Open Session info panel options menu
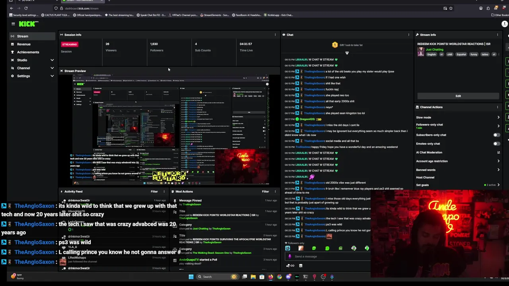509x286 pixels. coord(275,35)
